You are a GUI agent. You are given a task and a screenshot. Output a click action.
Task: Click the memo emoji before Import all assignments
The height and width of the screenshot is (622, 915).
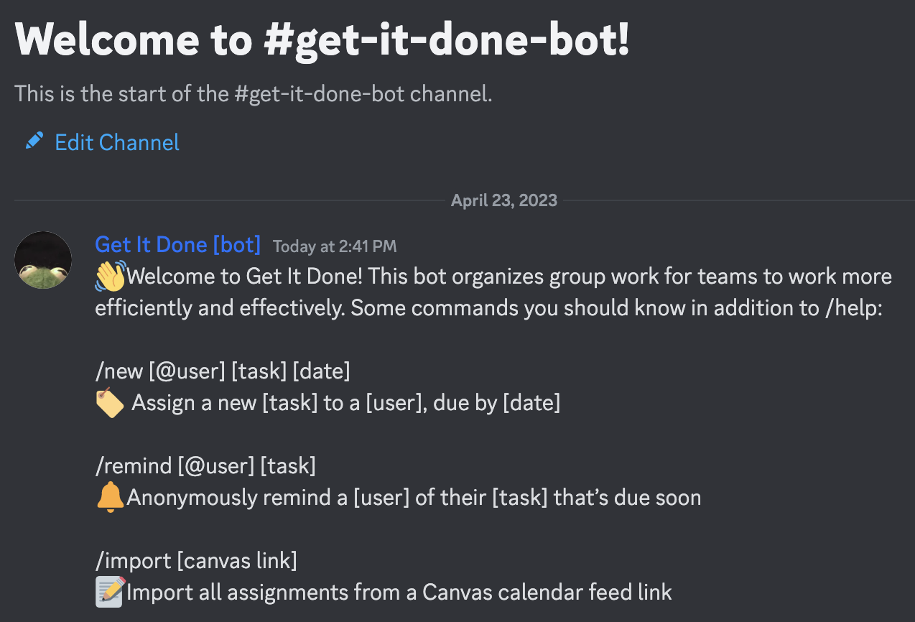(x=110, y=592)
